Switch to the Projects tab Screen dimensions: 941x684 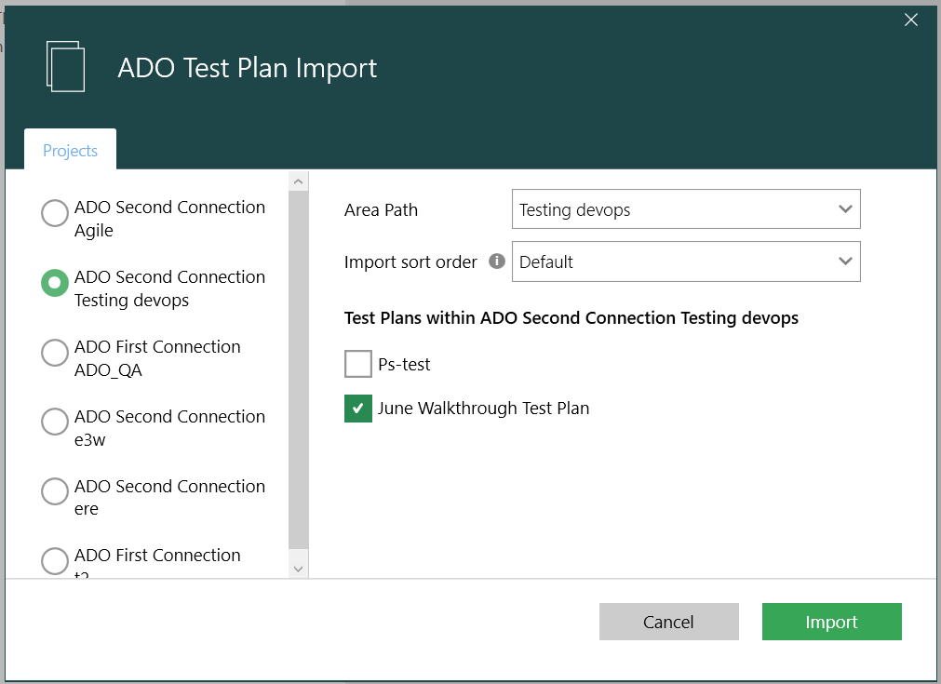click(69, 150)
